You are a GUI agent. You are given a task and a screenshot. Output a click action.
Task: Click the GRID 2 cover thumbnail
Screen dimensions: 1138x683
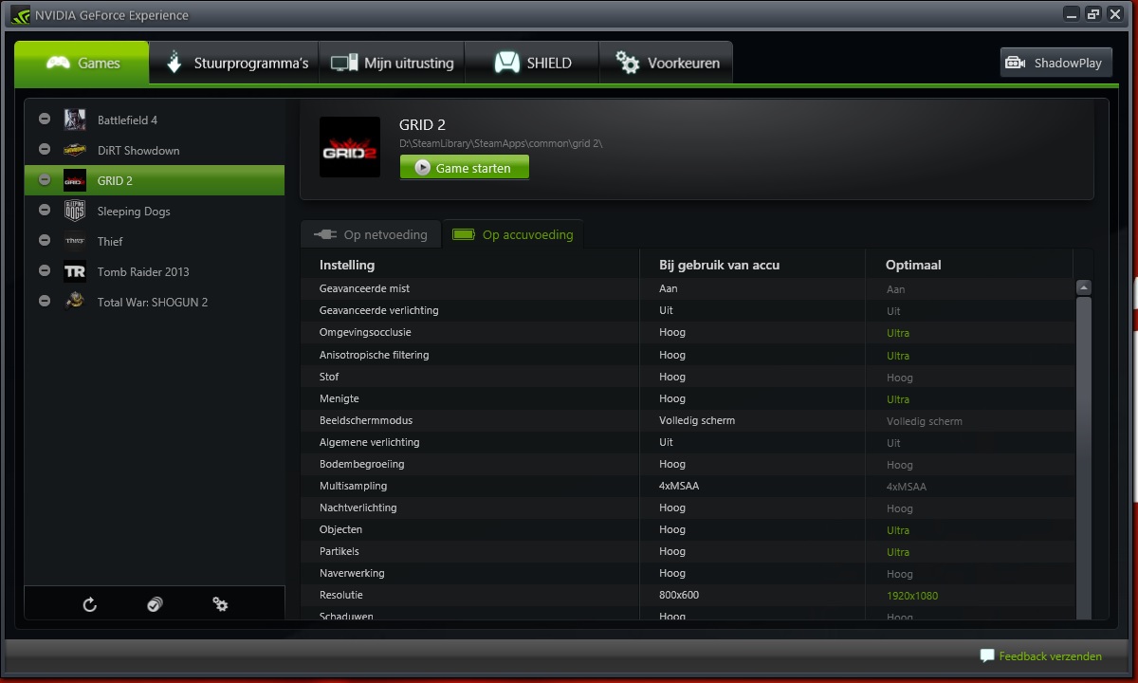tap(350, 147)
